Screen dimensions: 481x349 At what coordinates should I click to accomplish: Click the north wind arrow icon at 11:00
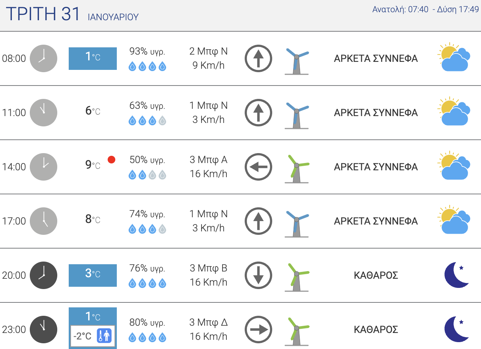tap(258, 113)
